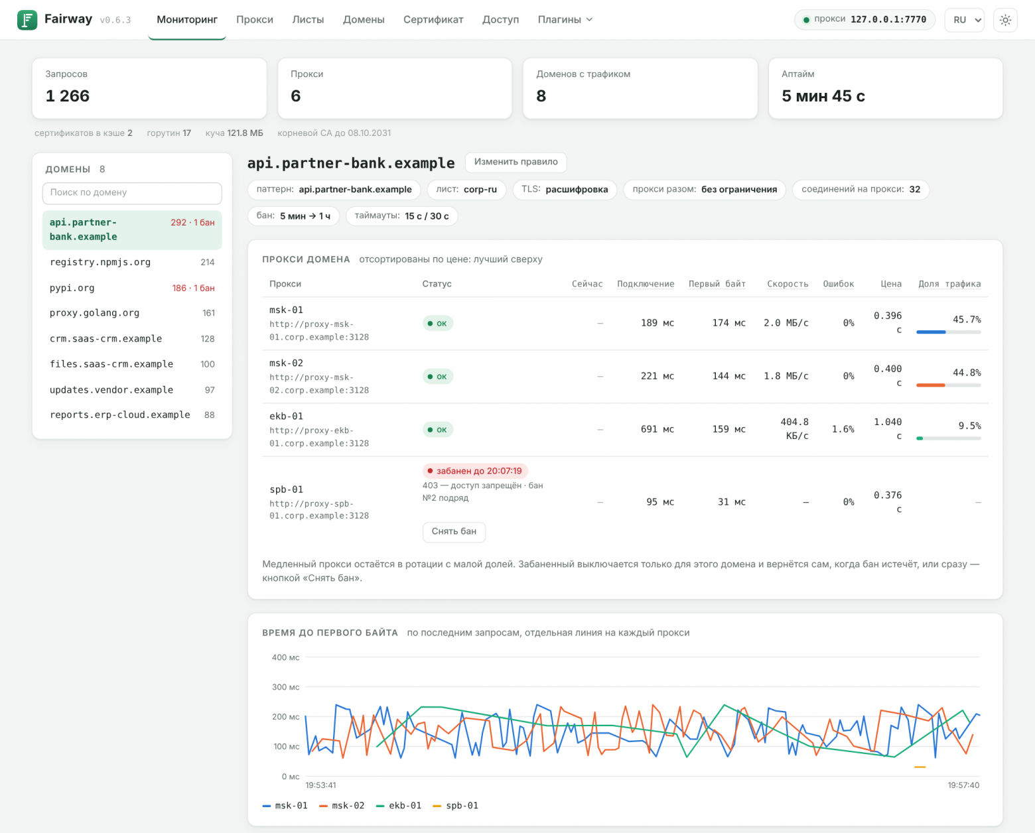1035x833 pixels.
Task: Select proxy.golang.org in the domain list
Action: tap(132, 313)
